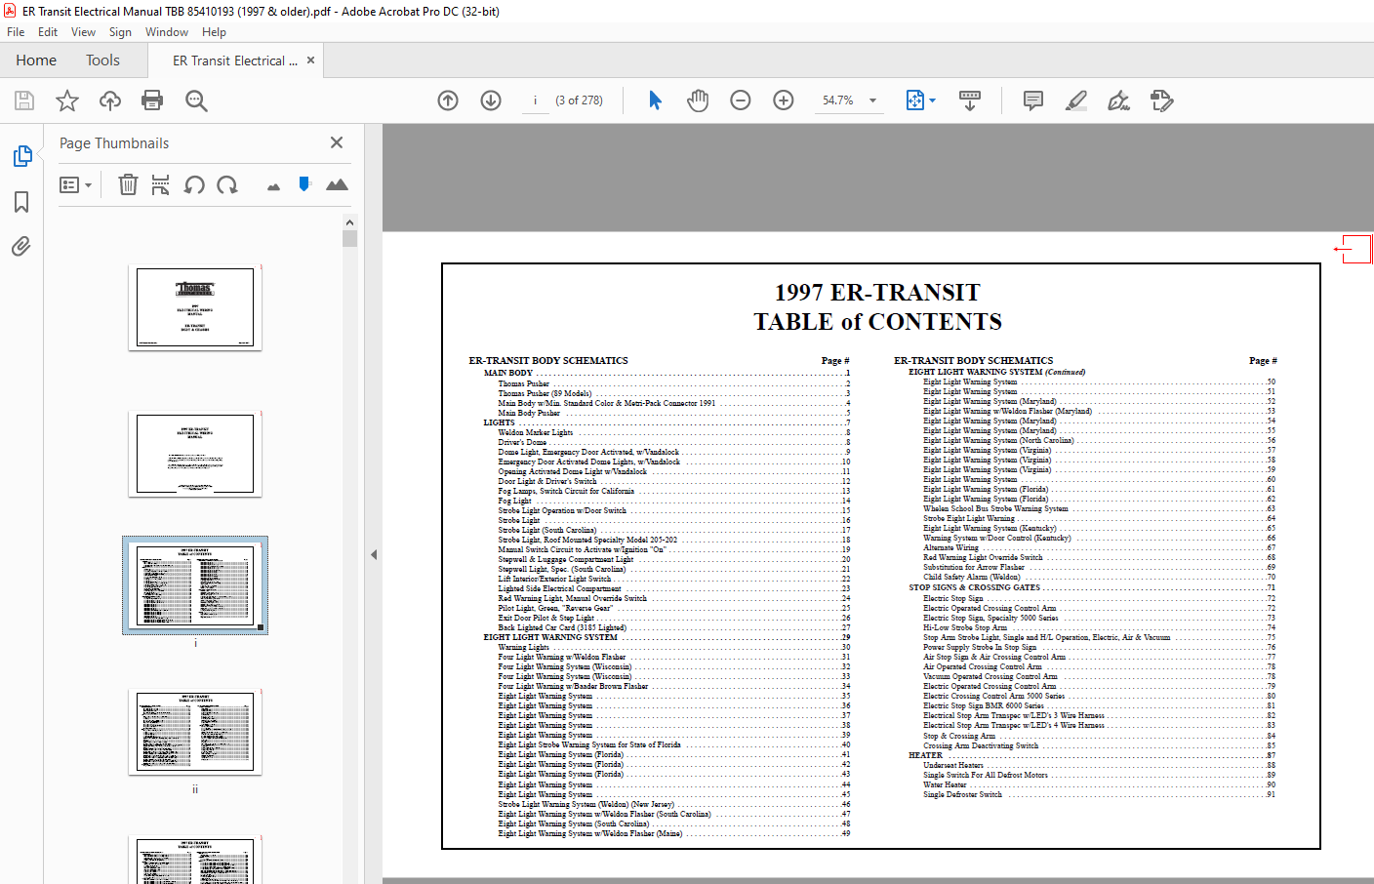1374x884 pixels.
Task: Close the Page Thumbnails panel
Action: 337,142
